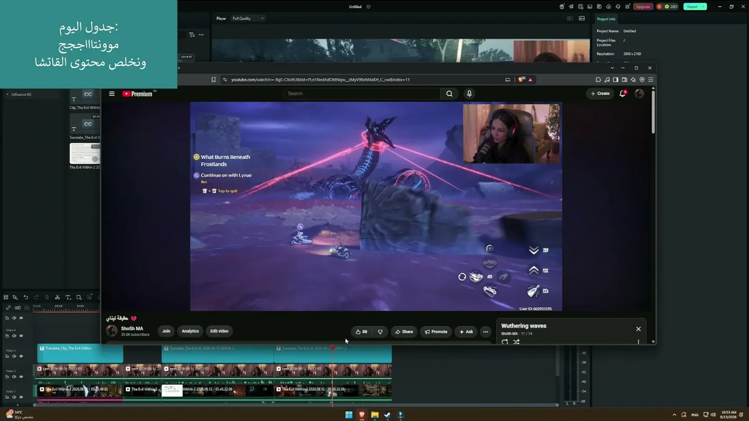Toggle playlist loop button
The image size is (749, 421).
pos(505,342)
